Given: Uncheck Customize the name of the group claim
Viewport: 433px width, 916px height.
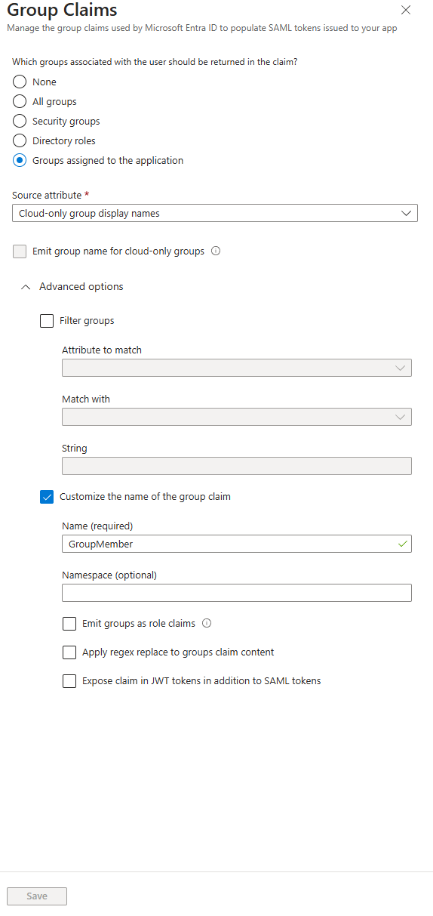Looking at the screenshot, I should [x=47, y=497].
